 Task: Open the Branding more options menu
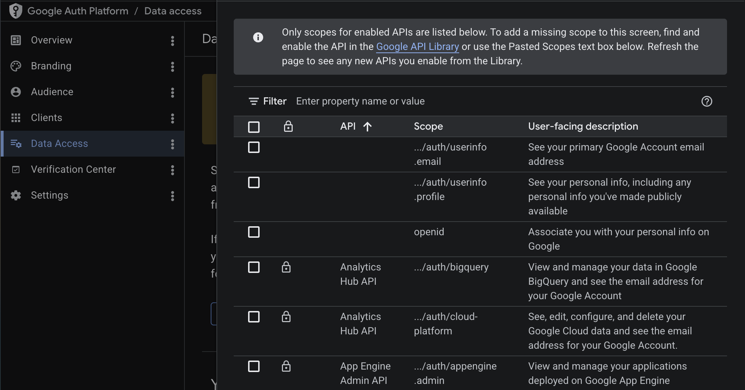(173, 66)
